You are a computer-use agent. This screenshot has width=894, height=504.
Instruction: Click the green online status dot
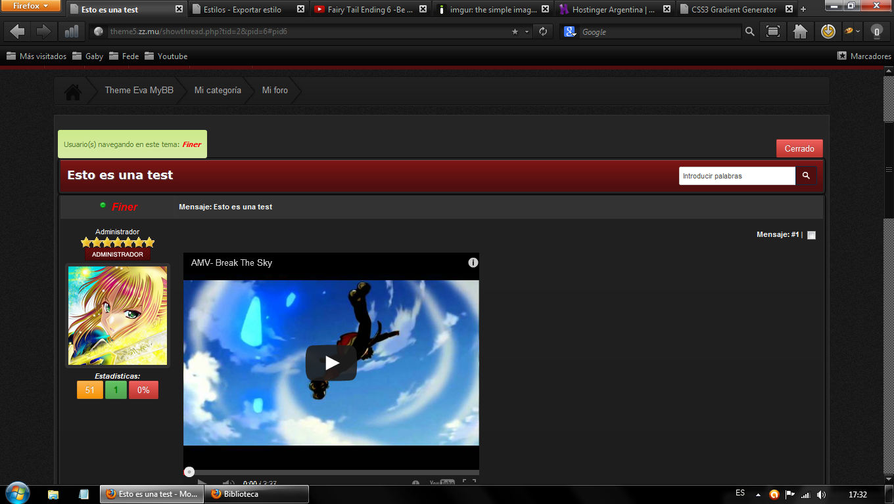(103, 205)
